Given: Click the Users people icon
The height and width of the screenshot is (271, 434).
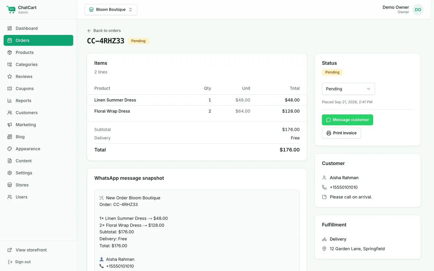Looking at the screenshot, I should [10, 197].
